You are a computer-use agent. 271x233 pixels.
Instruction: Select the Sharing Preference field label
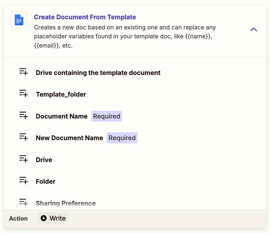[x=66, y=203]
